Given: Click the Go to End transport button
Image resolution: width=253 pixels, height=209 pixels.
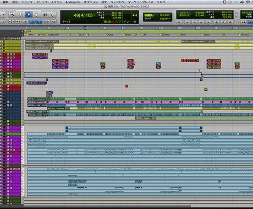Looking at the screenshot, I should point(208,22).
